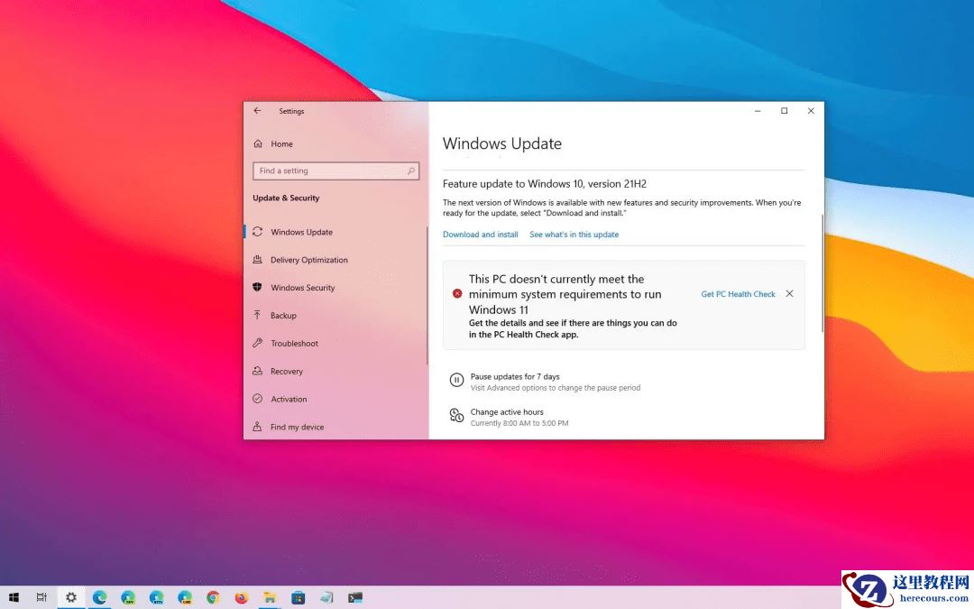Screen dimensions: 974x609
Task: Open Get PC Health Check
Action: [738, 293]
